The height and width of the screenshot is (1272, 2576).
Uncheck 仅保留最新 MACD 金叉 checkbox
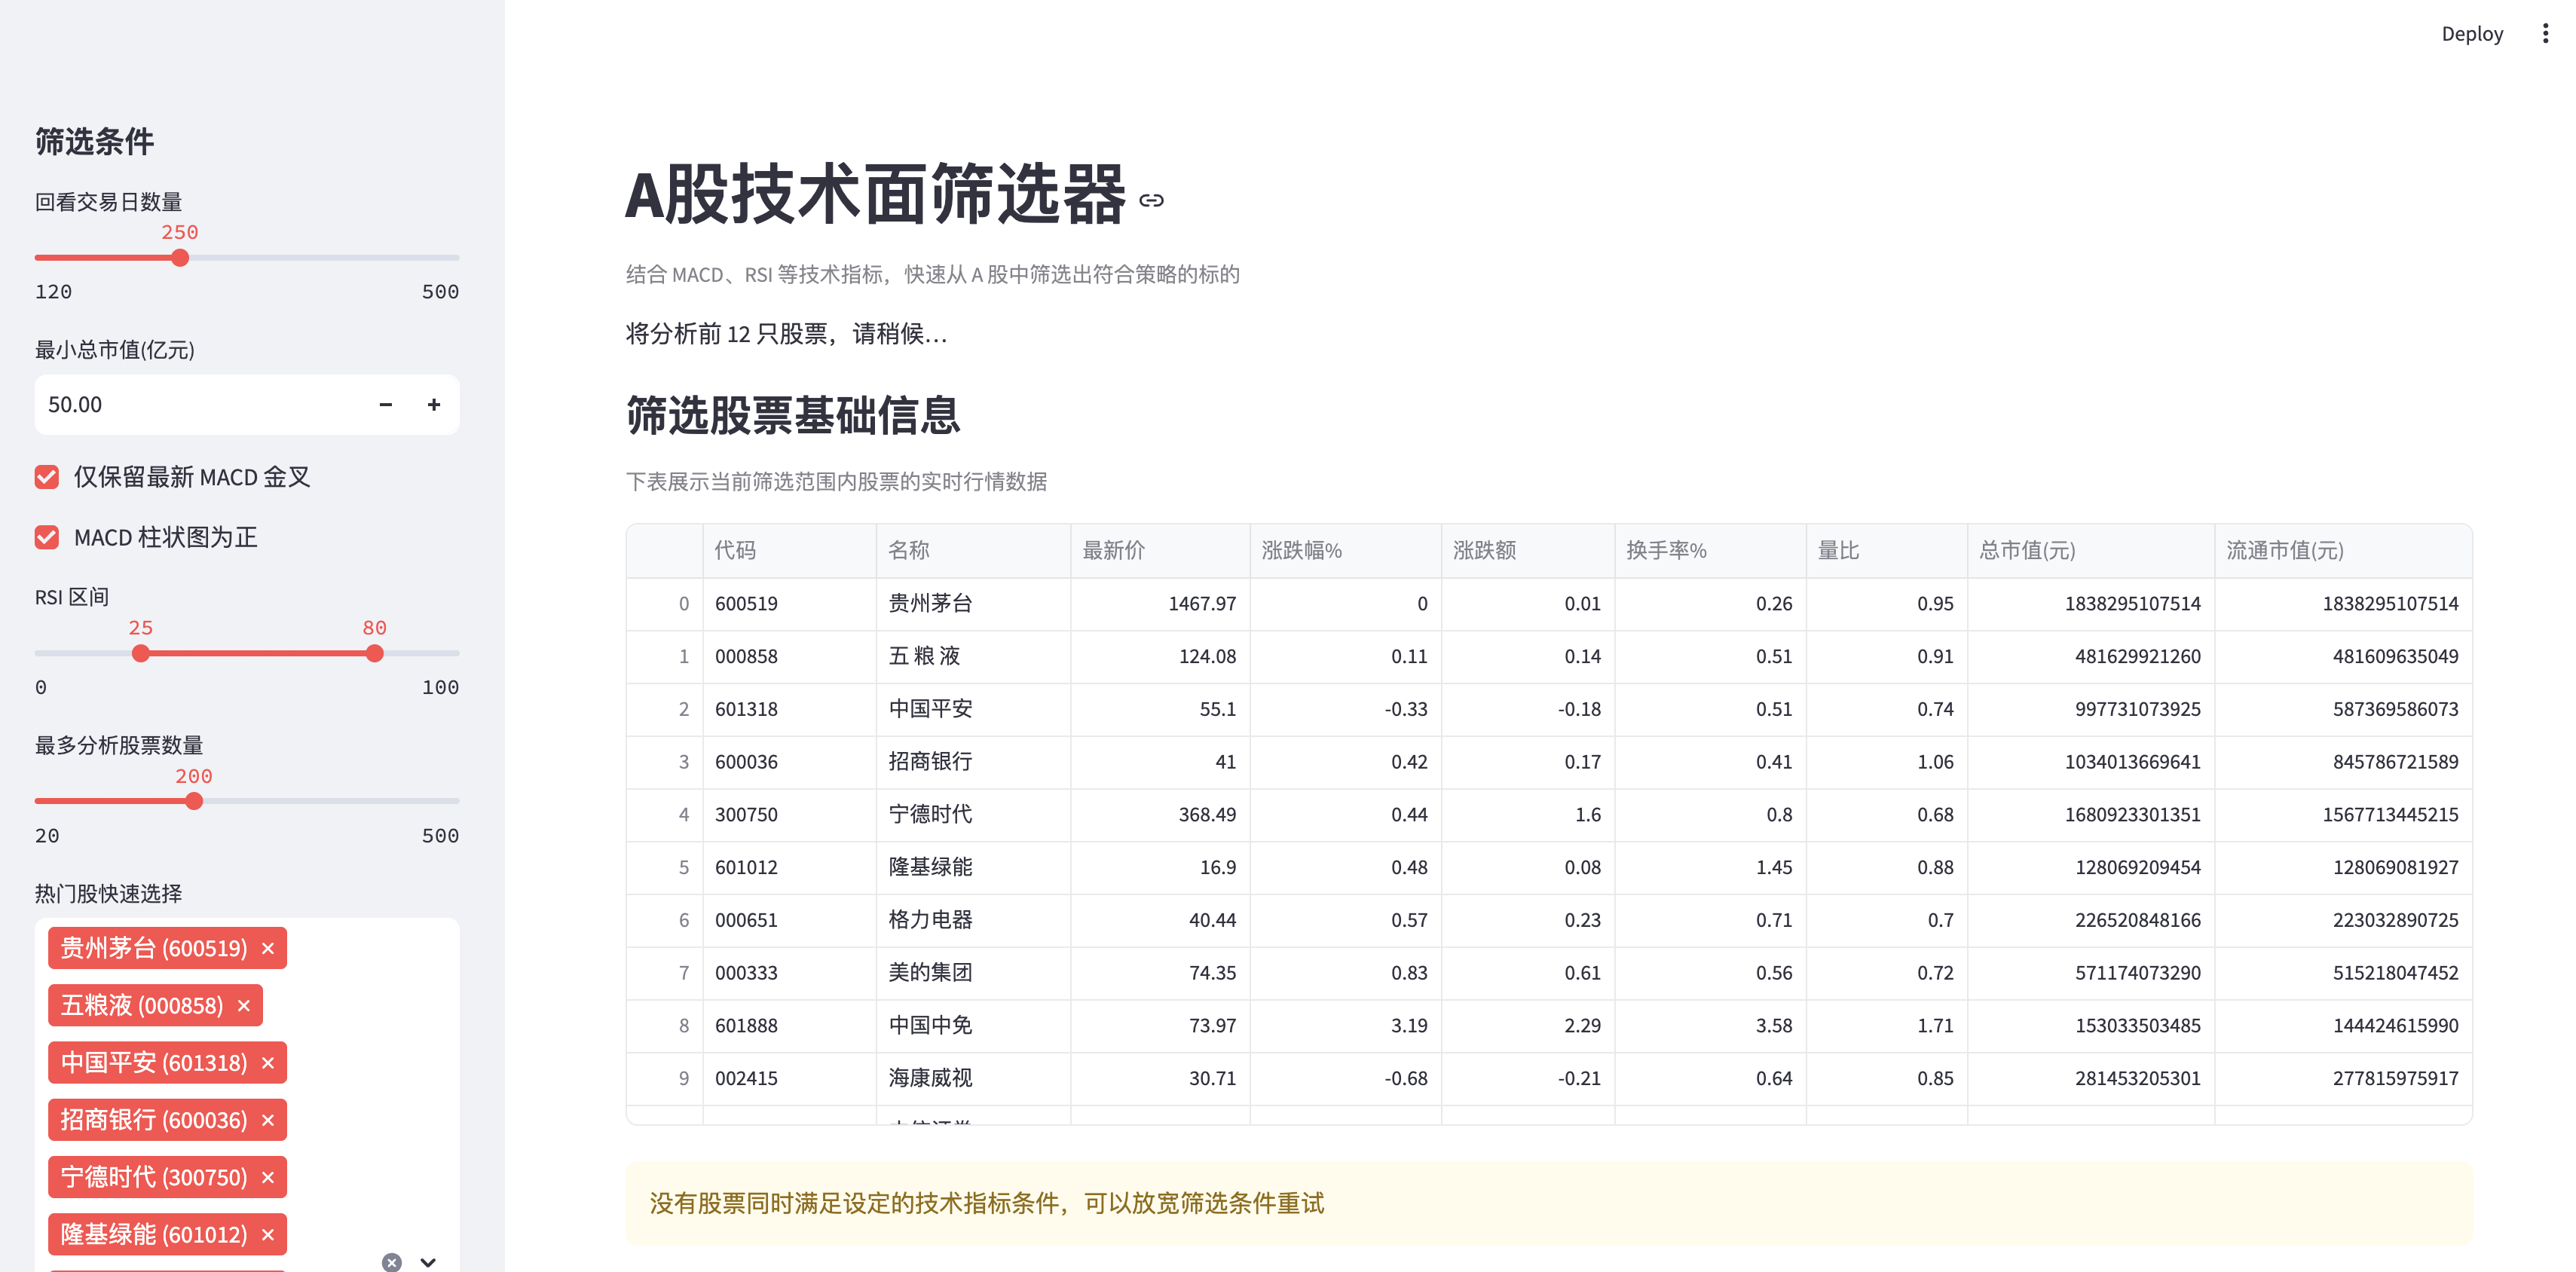[47, 477]
